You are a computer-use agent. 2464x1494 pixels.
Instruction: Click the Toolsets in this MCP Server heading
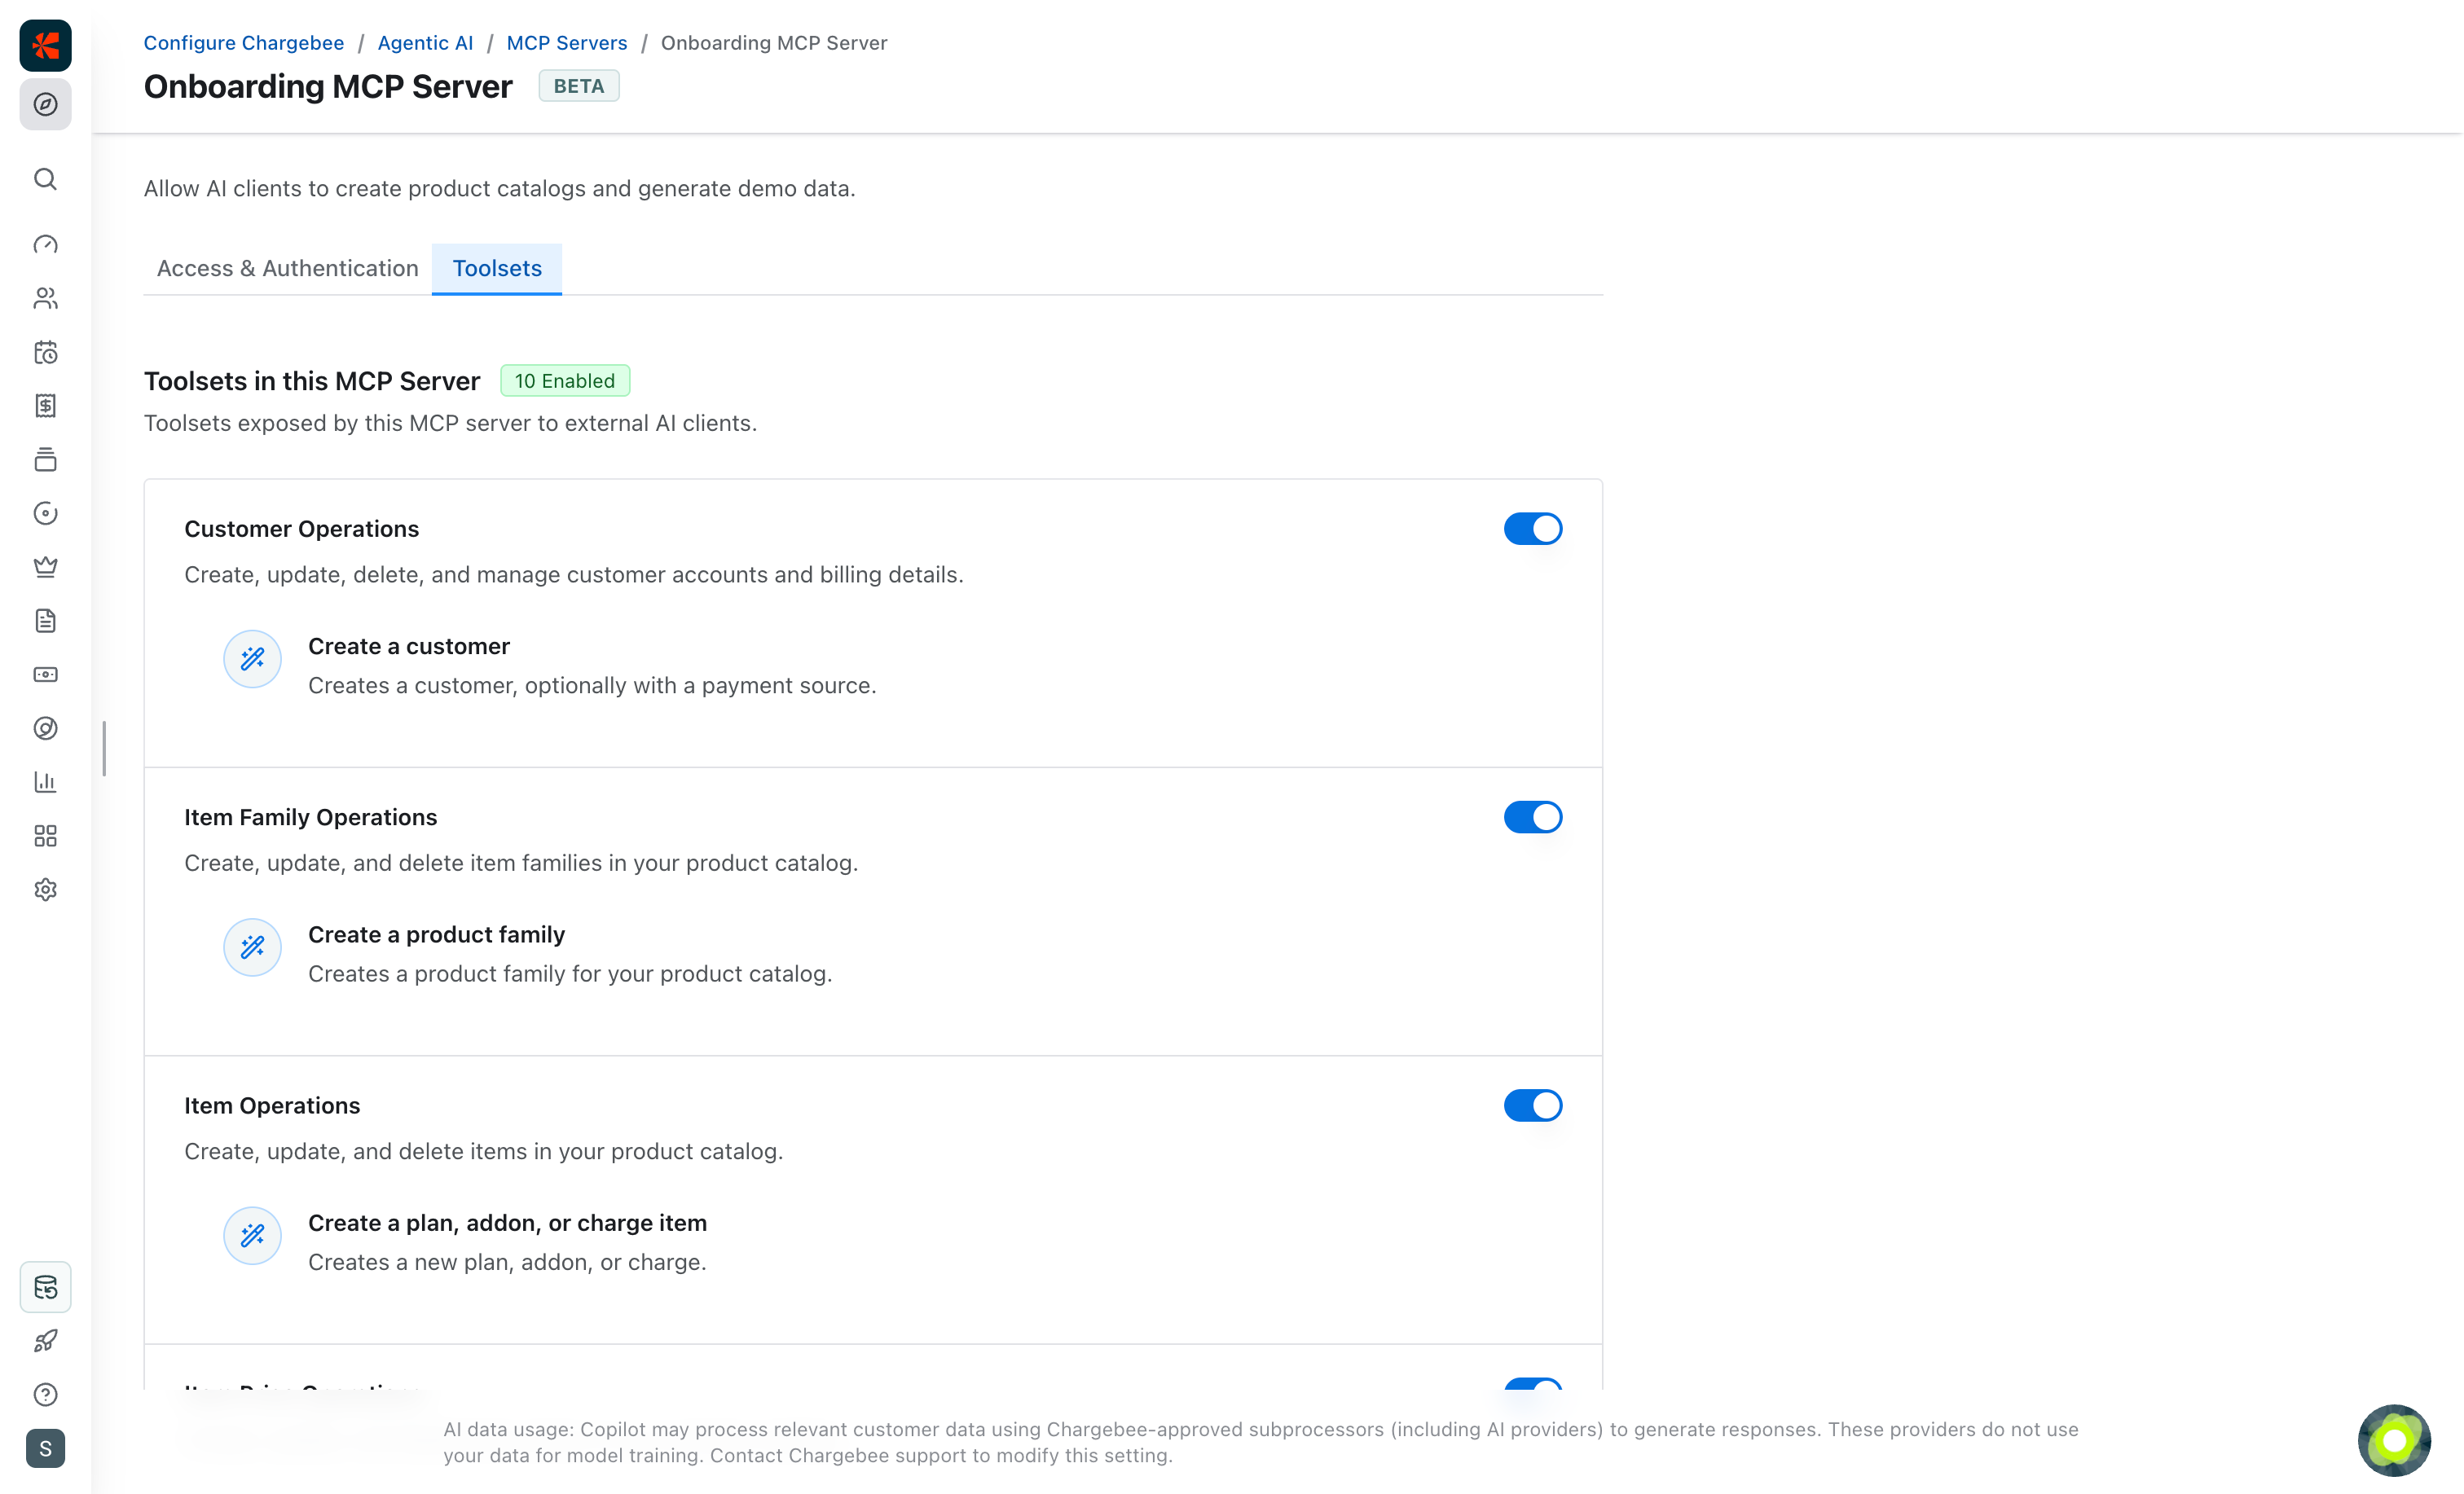pyautogui.click(x=312, y=381)
